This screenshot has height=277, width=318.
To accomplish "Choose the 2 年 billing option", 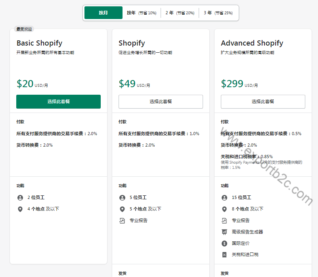I will tap(180, 13).
